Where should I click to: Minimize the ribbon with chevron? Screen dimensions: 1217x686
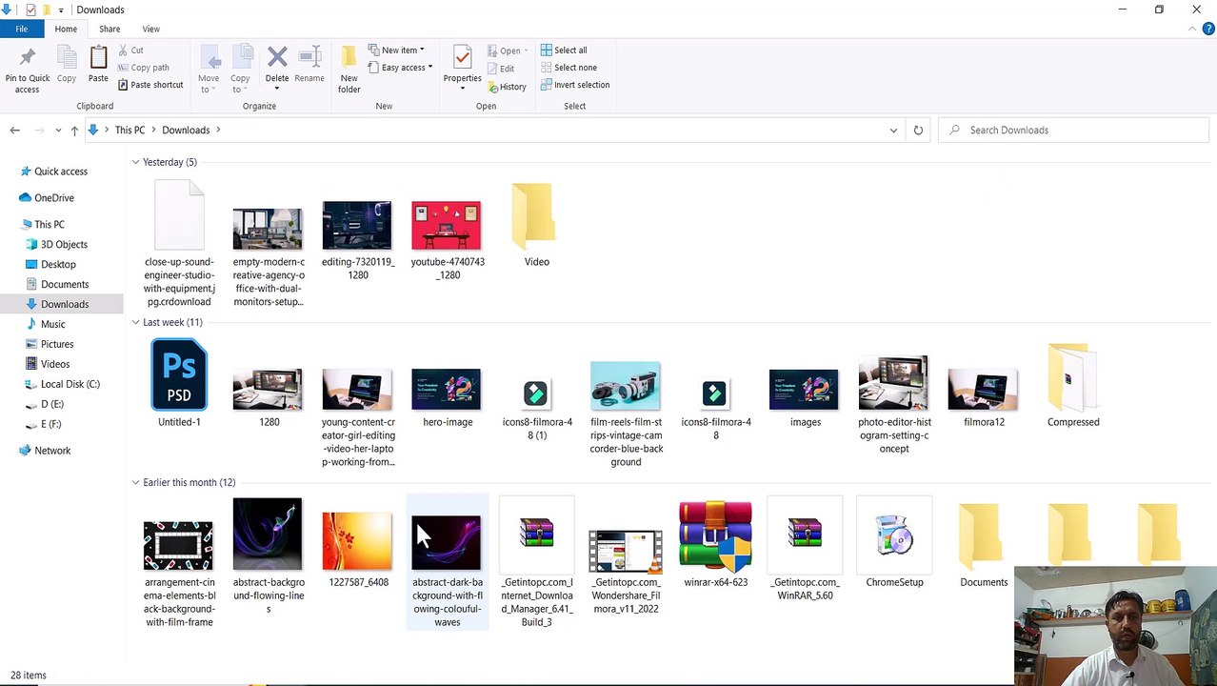[1192, 29]
